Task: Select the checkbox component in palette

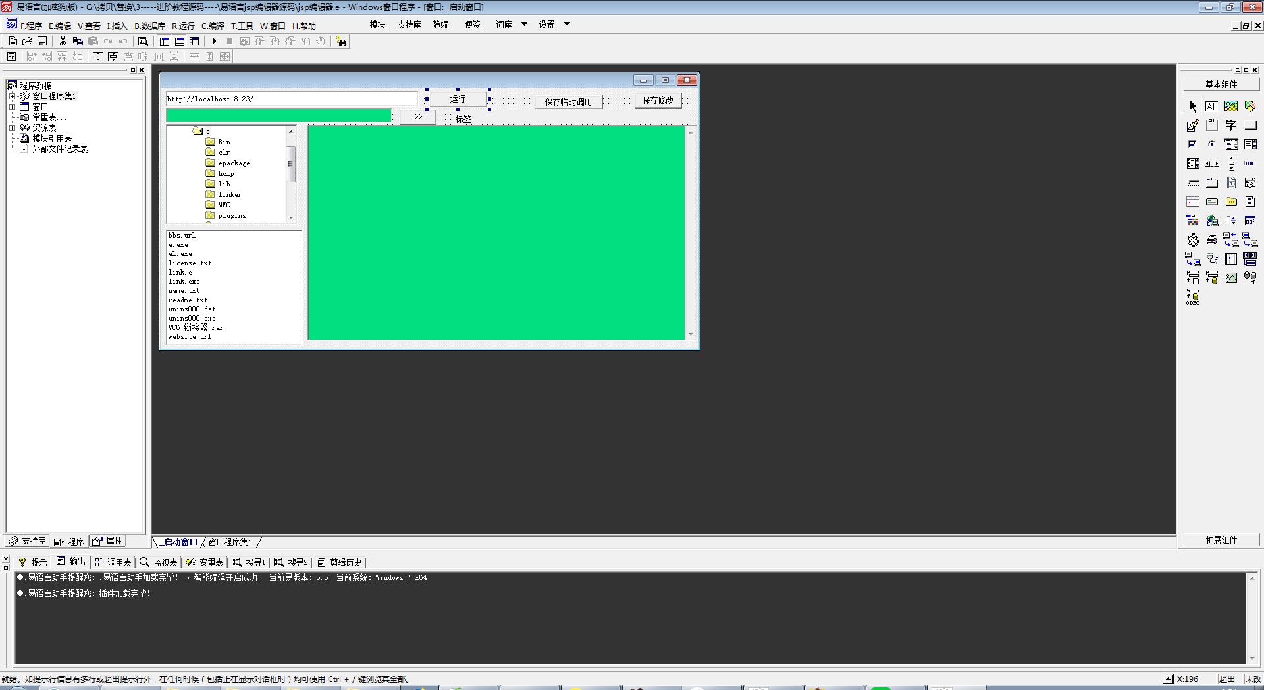Action: (1193, 144)
